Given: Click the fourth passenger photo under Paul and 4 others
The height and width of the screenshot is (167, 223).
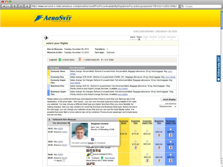Looking at the screenshot, I should click(x=97, y=151).
